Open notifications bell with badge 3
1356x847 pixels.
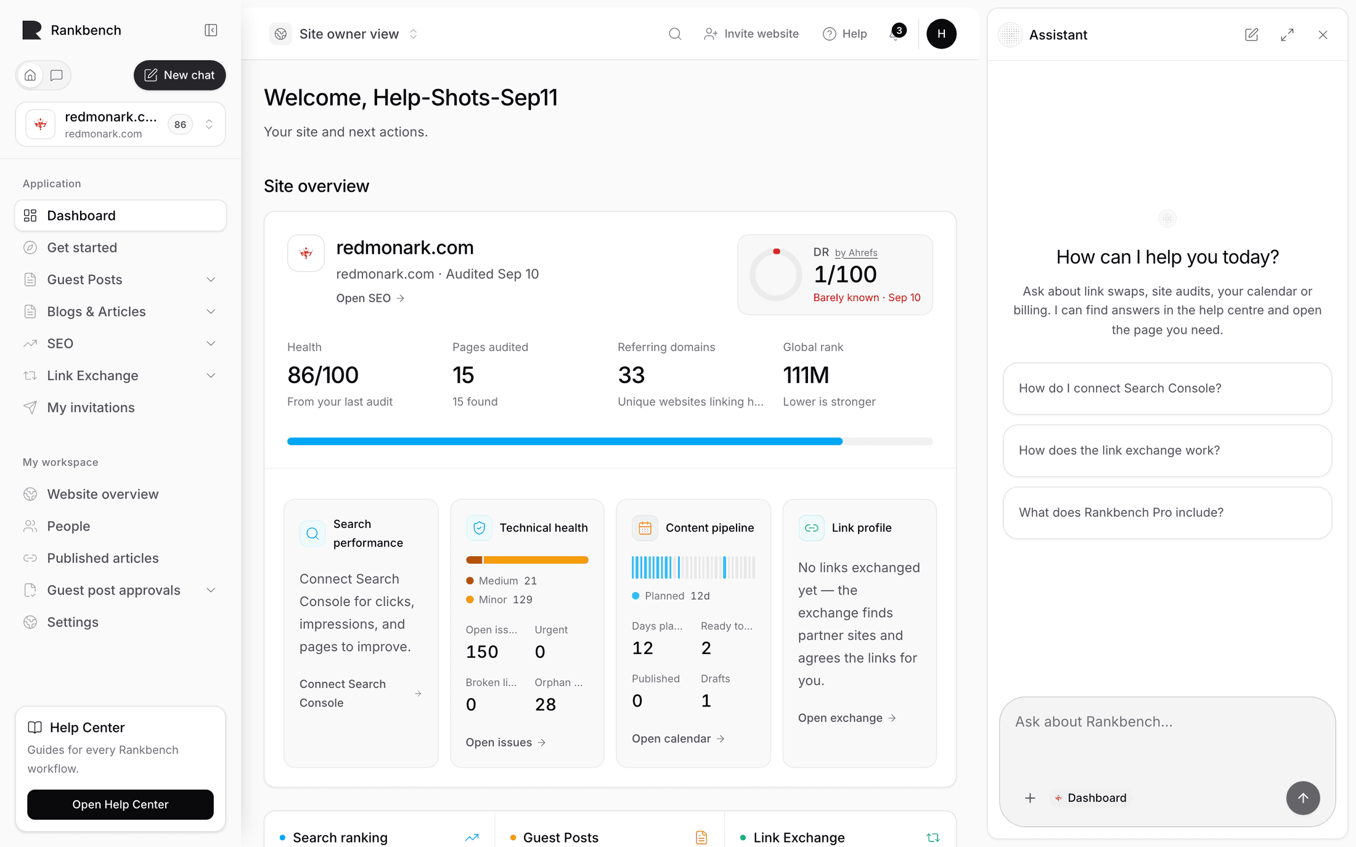(x=897, y=33)
